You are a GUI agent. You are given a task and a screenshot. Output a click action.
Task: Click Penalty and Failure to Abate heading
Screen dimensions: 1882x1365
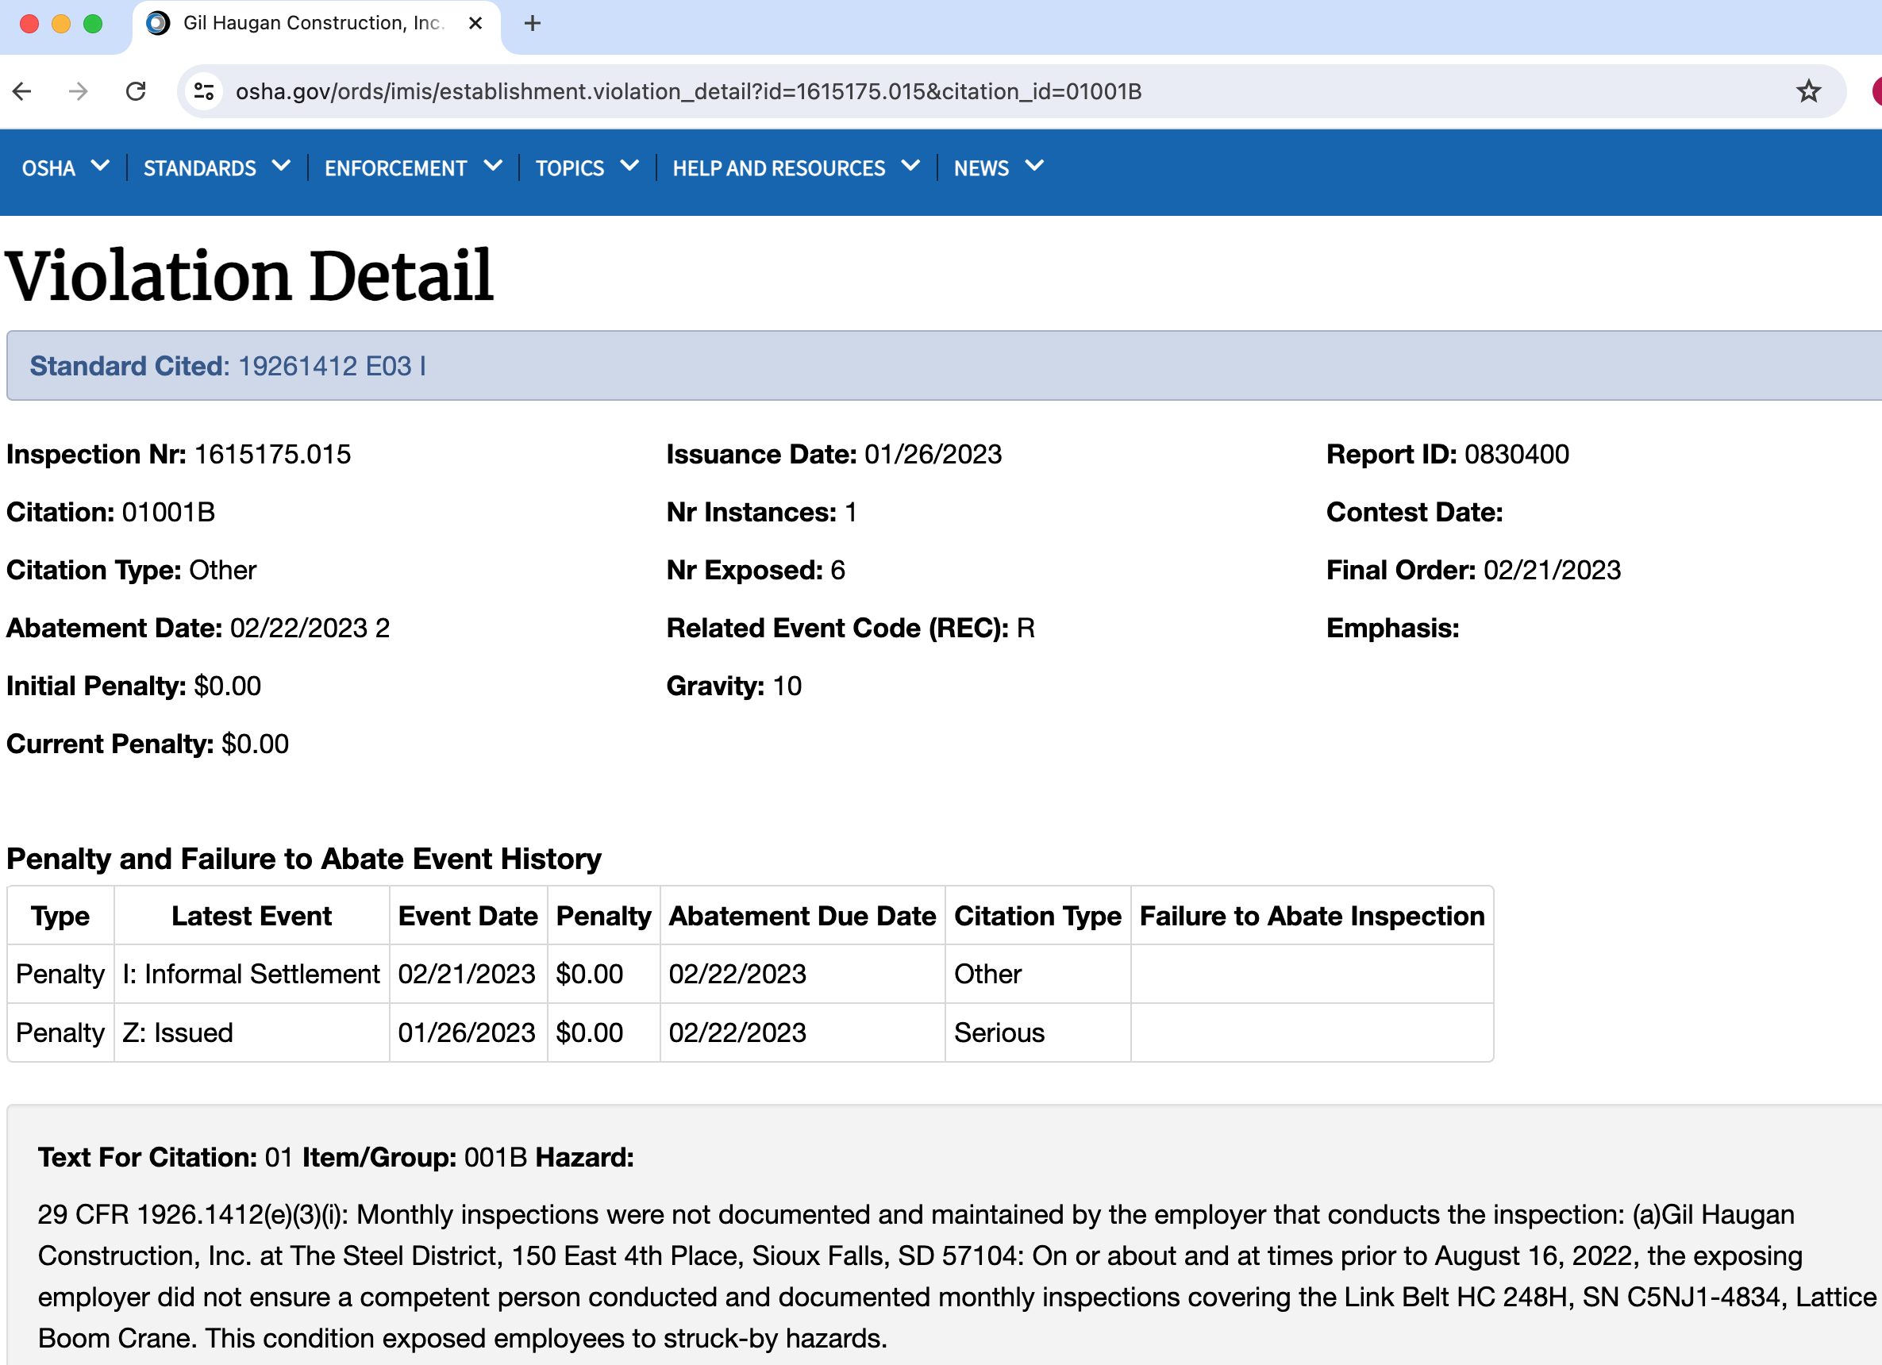(x=304, y=859)
